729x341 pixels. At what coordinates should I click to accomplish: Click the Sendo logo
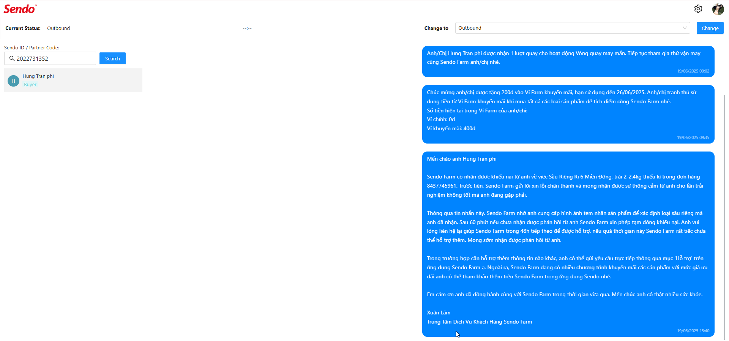click(20, 9)
